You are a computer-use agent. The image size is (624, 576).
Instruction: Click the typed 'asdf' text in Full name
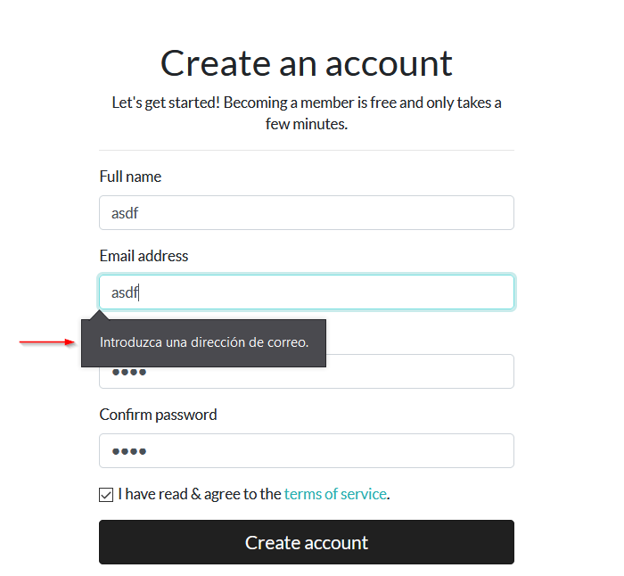(x=125, y=214)
